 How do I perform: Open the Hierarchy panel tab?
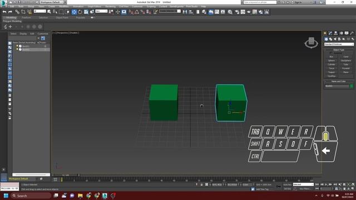[x=336, y=33]
